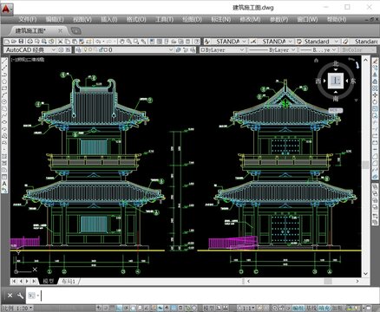The image size is (380, 312).
Task: Open the 插入(I) menu
Action: tap(109, 19)
